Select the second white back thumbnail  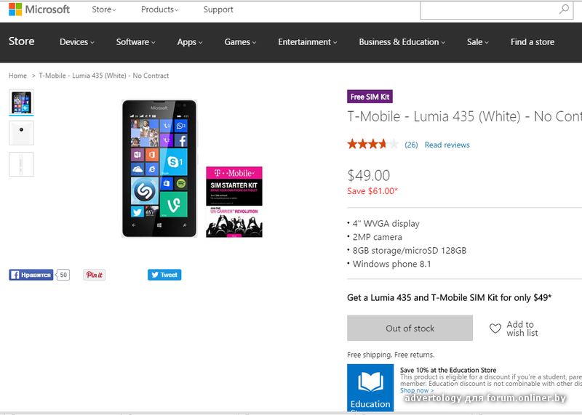21,133
